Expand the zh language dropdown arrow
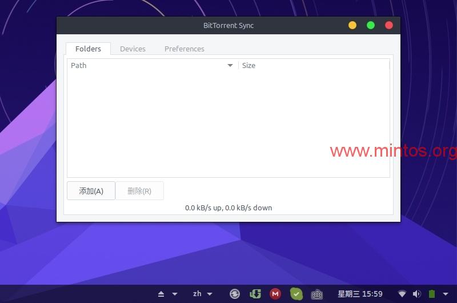 click(210, 294)
